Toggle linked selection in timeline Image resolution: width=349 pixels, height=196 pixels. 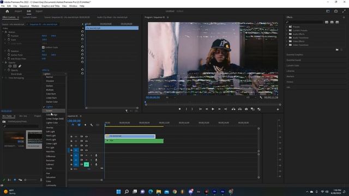(x=79, y=125)
